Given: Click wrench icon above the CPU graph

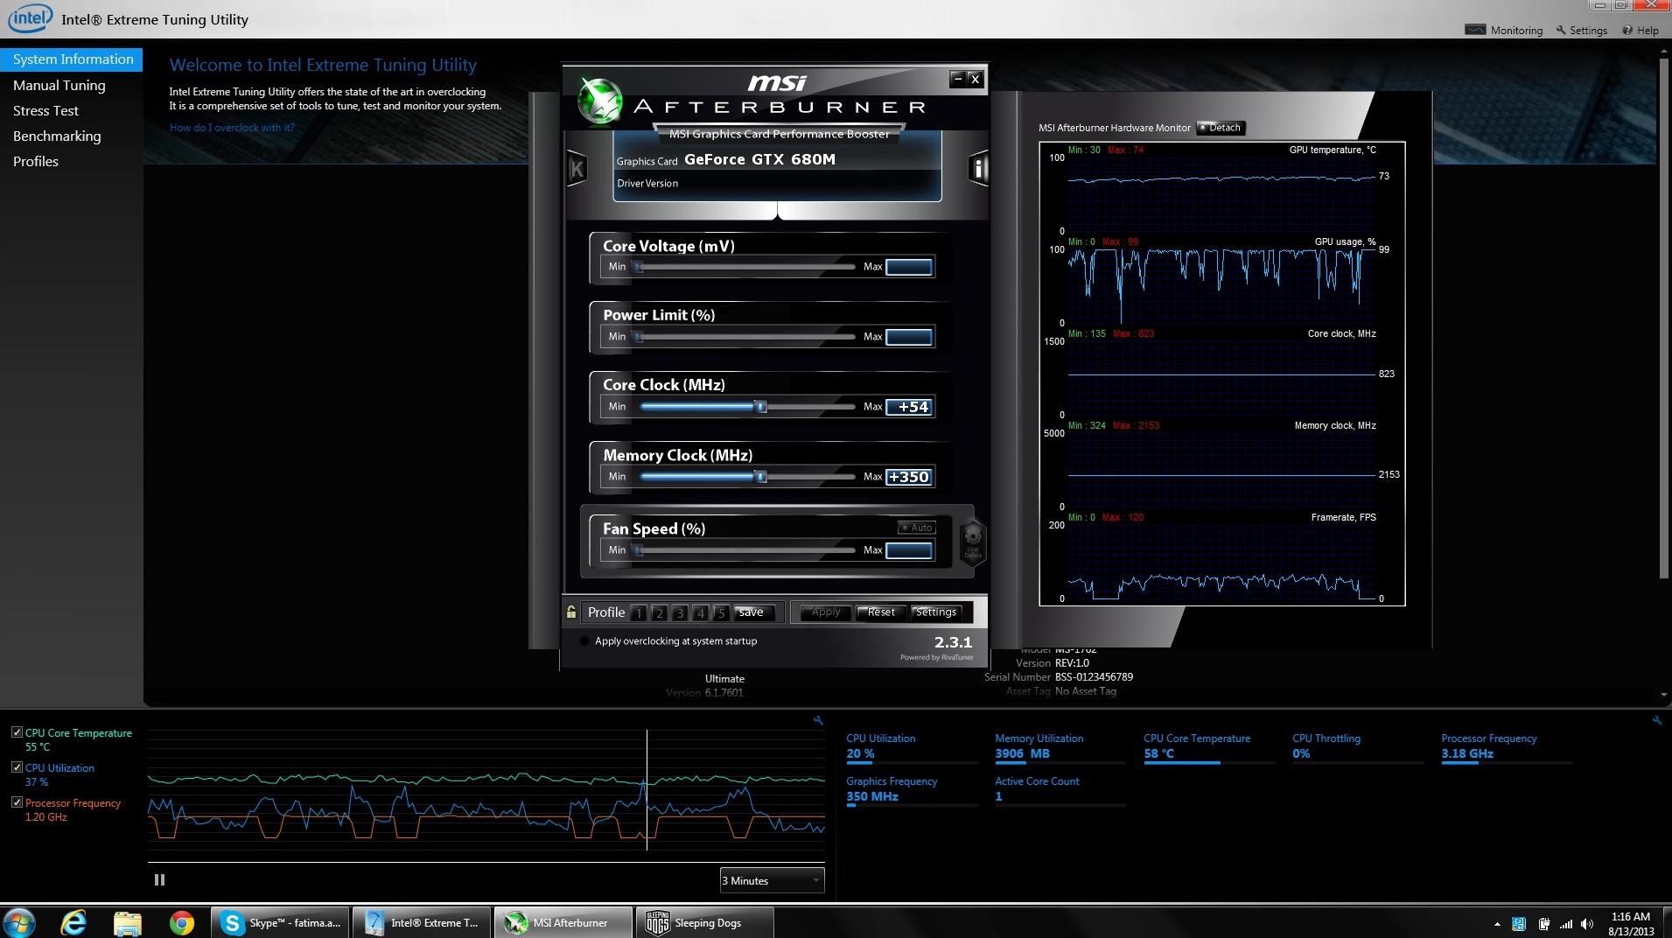Looking at the screenshot, I should tap(818, 721).
